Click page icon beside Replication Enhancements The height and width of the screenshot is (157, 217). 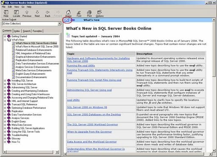coord(14,60)
